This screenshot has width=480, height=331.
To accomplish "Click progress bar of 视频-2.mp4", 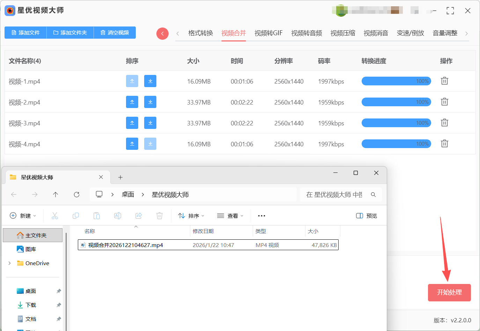I will pyautogui.click(x=396, y=102).
